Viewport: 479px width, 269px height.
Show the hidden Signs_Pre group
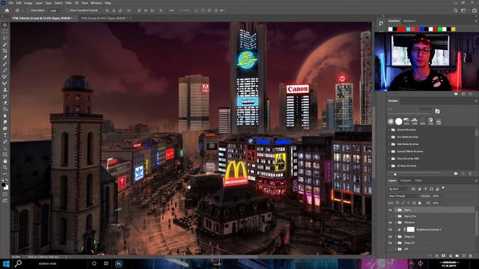point(390,216)
